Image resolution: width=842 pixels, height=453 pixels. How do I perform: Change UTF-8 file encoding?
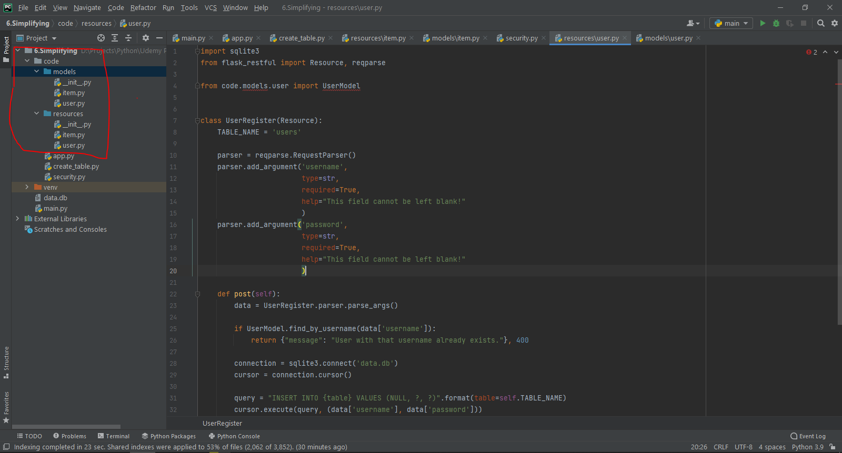744,447
